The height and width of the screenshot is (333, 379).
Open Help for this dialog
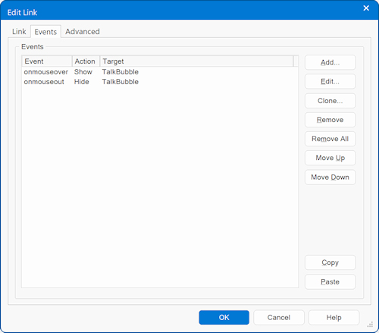click(x=334, y=318)
